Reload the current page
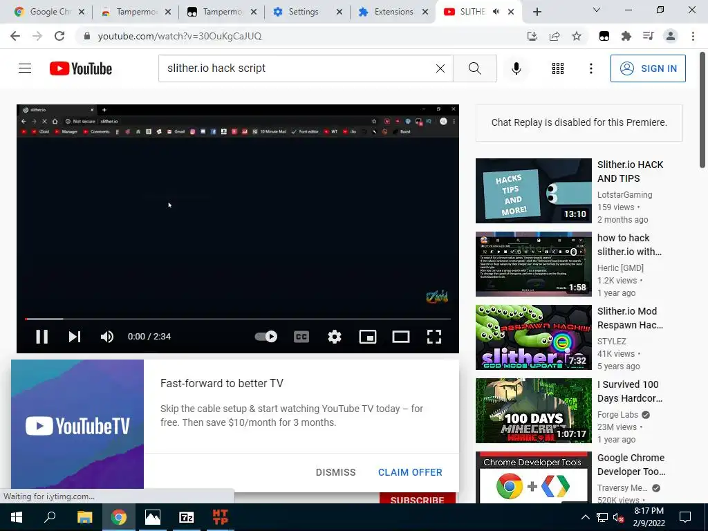Viewport: 708px width, 531px height. (x=59, y=36)
